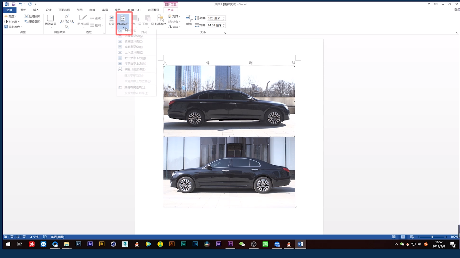Image resolution: width=460 pixels, height=258 pixels.
Task: Open the 对比度 contrast dropdown
Action: coord(12,22)
